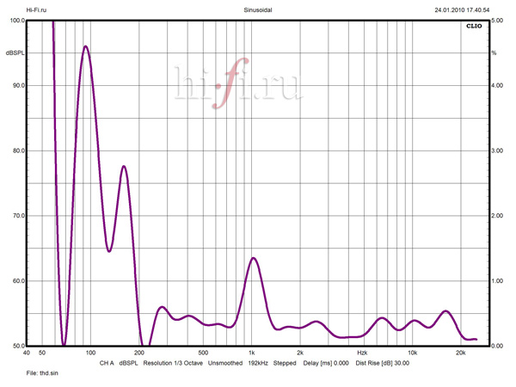Click the CLIO logo in the corner
This screenshot has width=516, height=387.
point(474,27)
